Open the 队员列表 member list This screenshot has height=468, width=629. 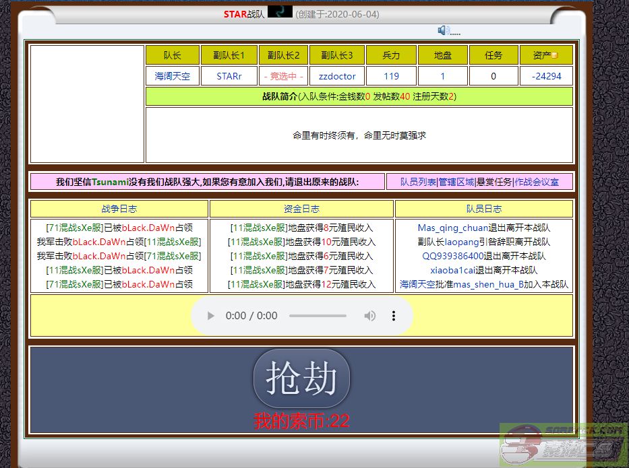418,182
